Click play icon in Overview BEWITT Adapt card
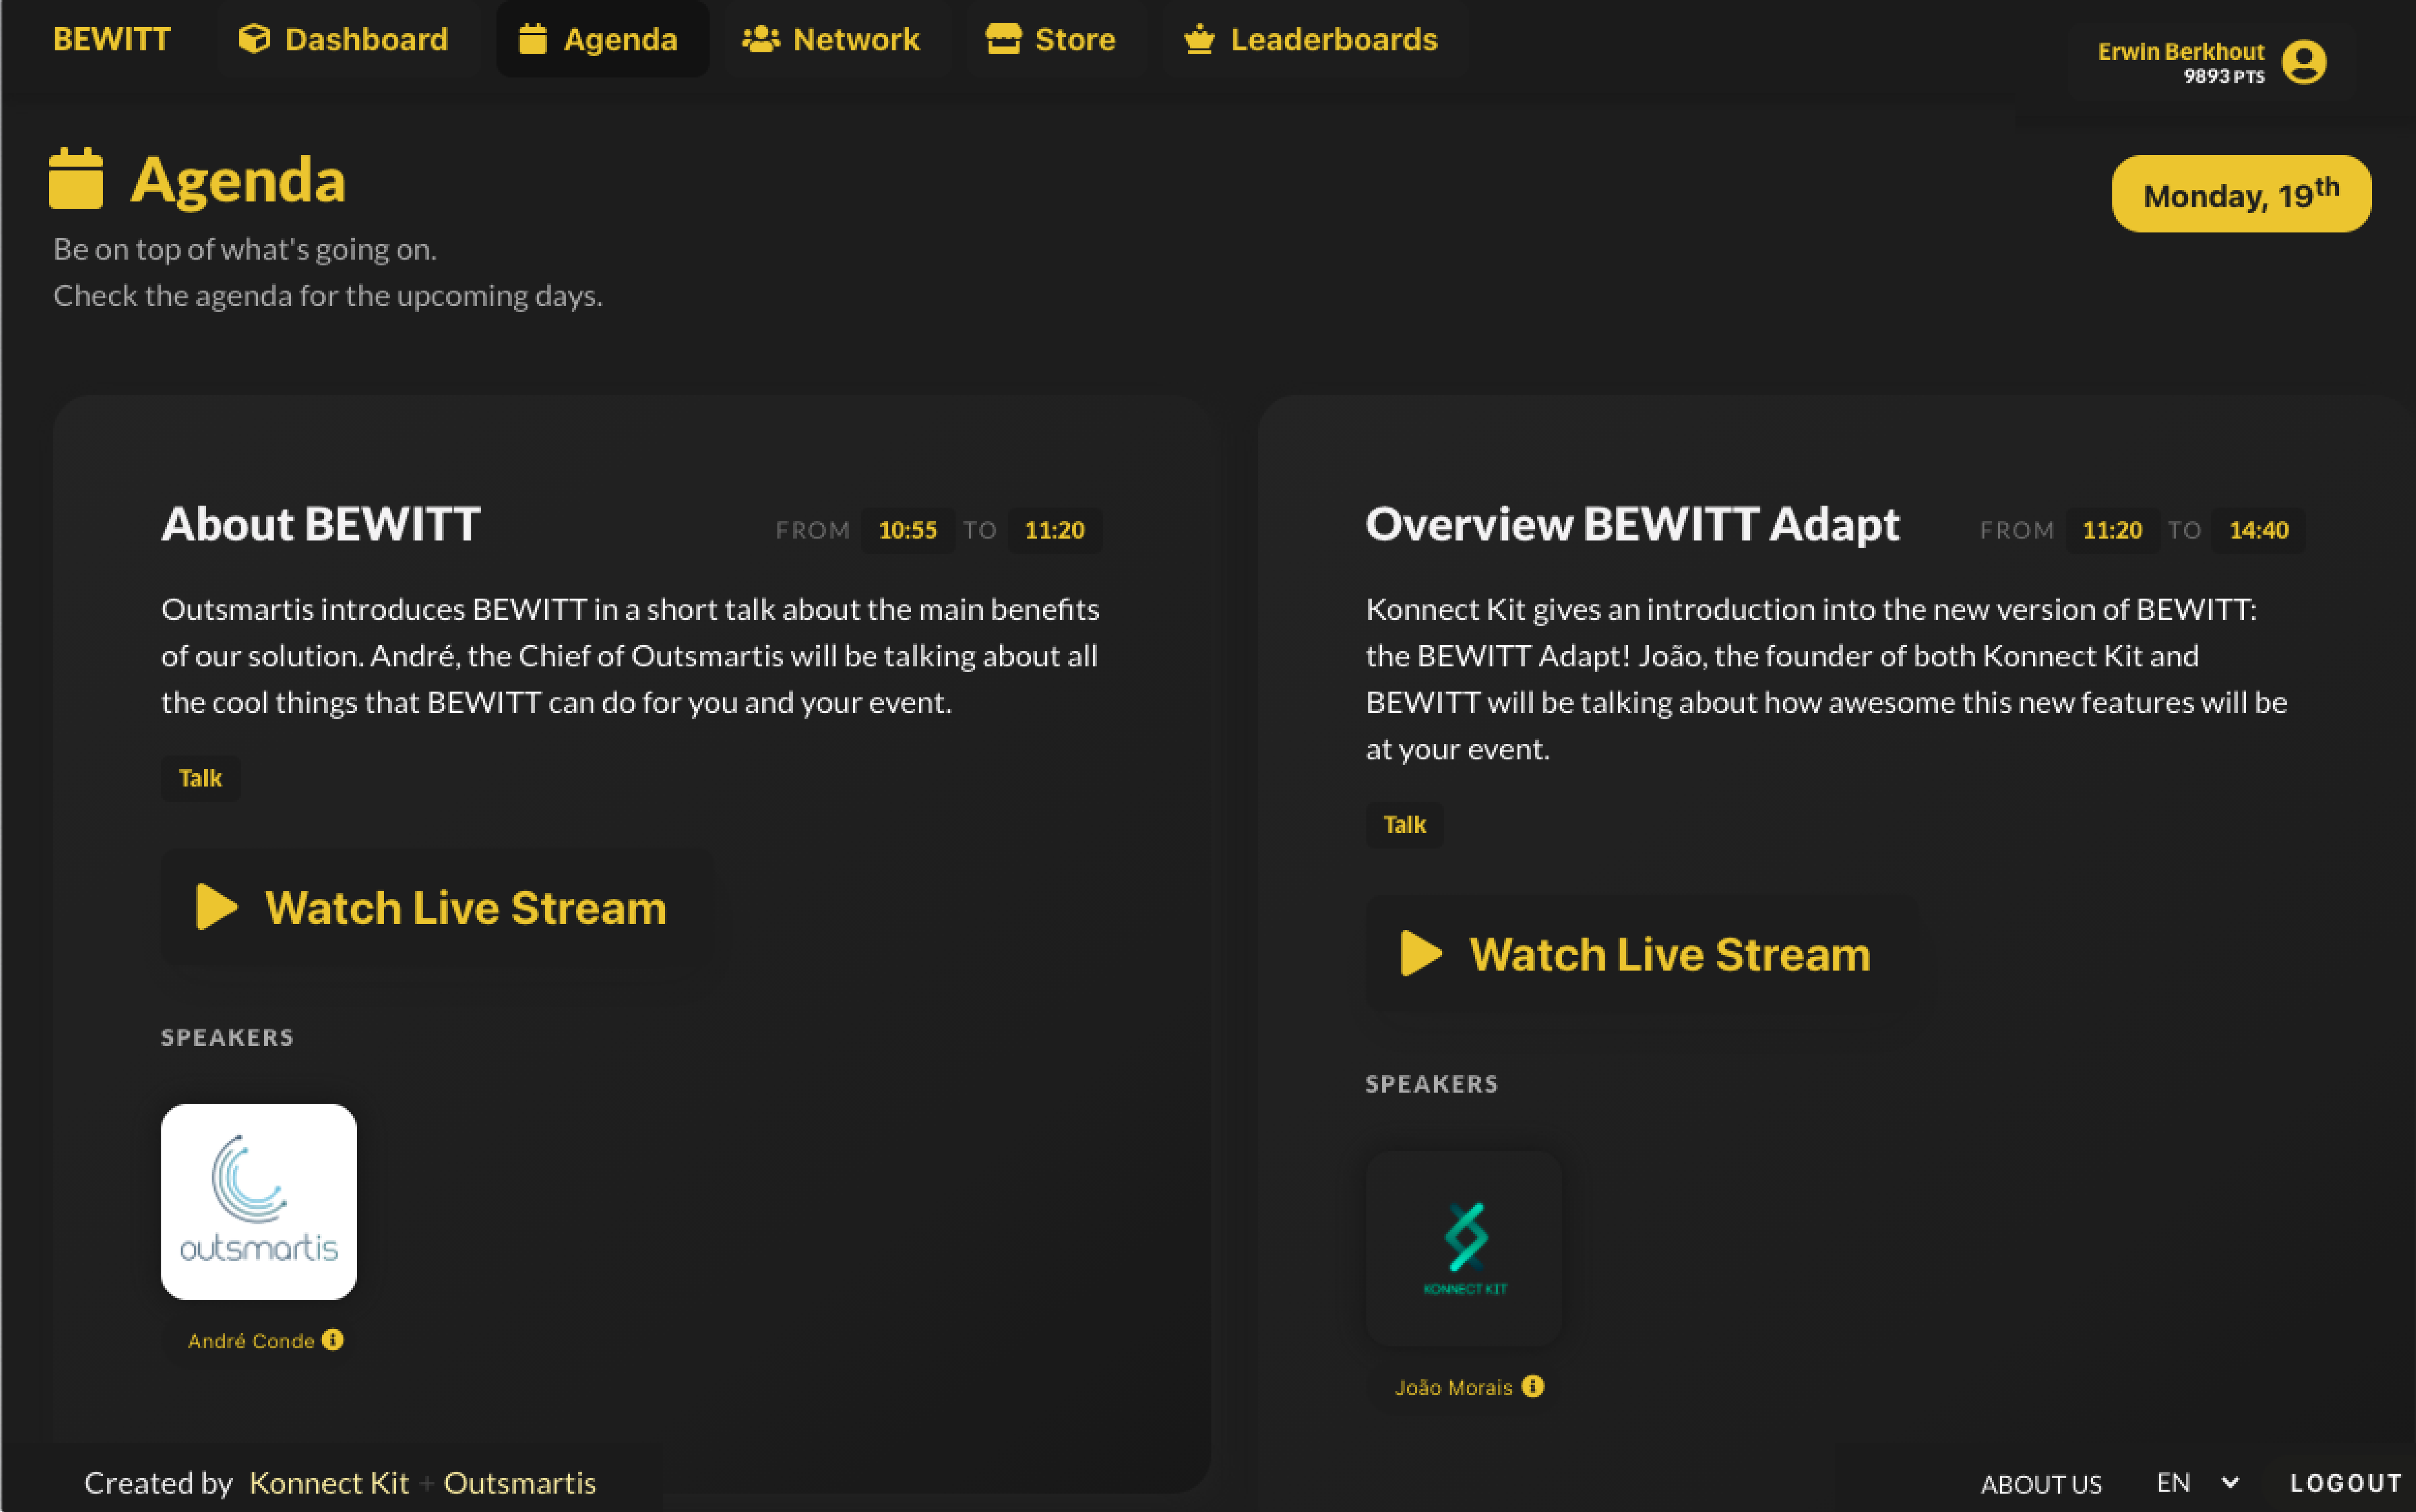This screenshot has width=2416, height=1512. point(1420,953)
